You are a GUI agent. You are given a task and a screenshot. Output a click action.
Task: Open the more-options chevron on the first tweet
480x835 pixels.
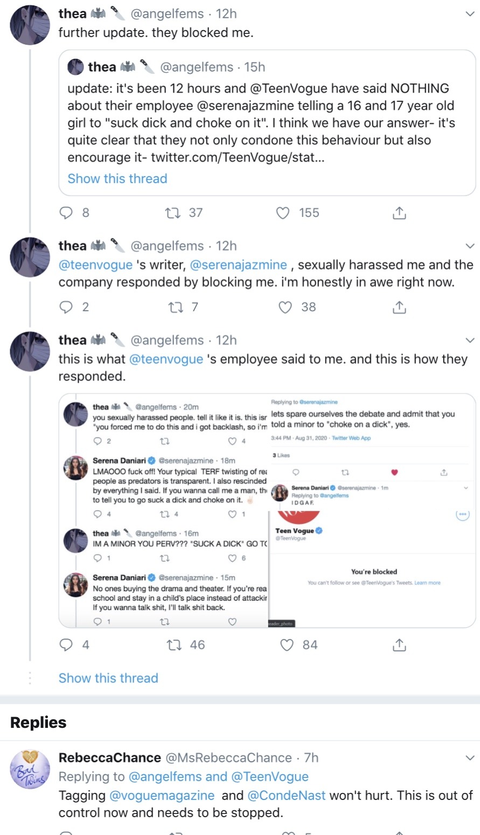(x=470, y=15)
